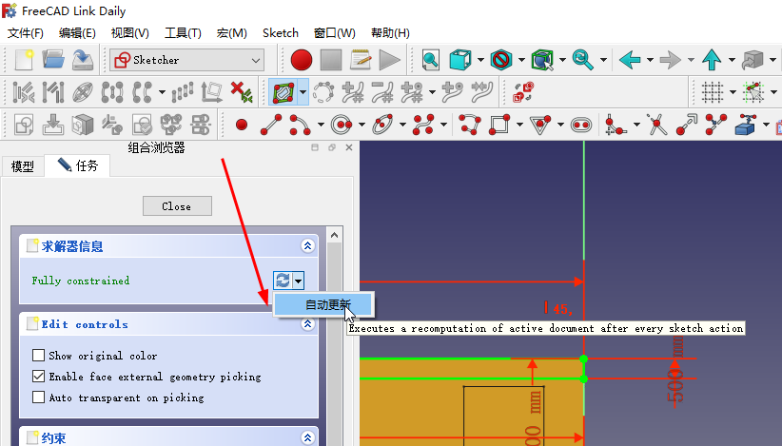Start macro recording with red circle
This screenshot has height=446, width=782.
click(302, 60)
